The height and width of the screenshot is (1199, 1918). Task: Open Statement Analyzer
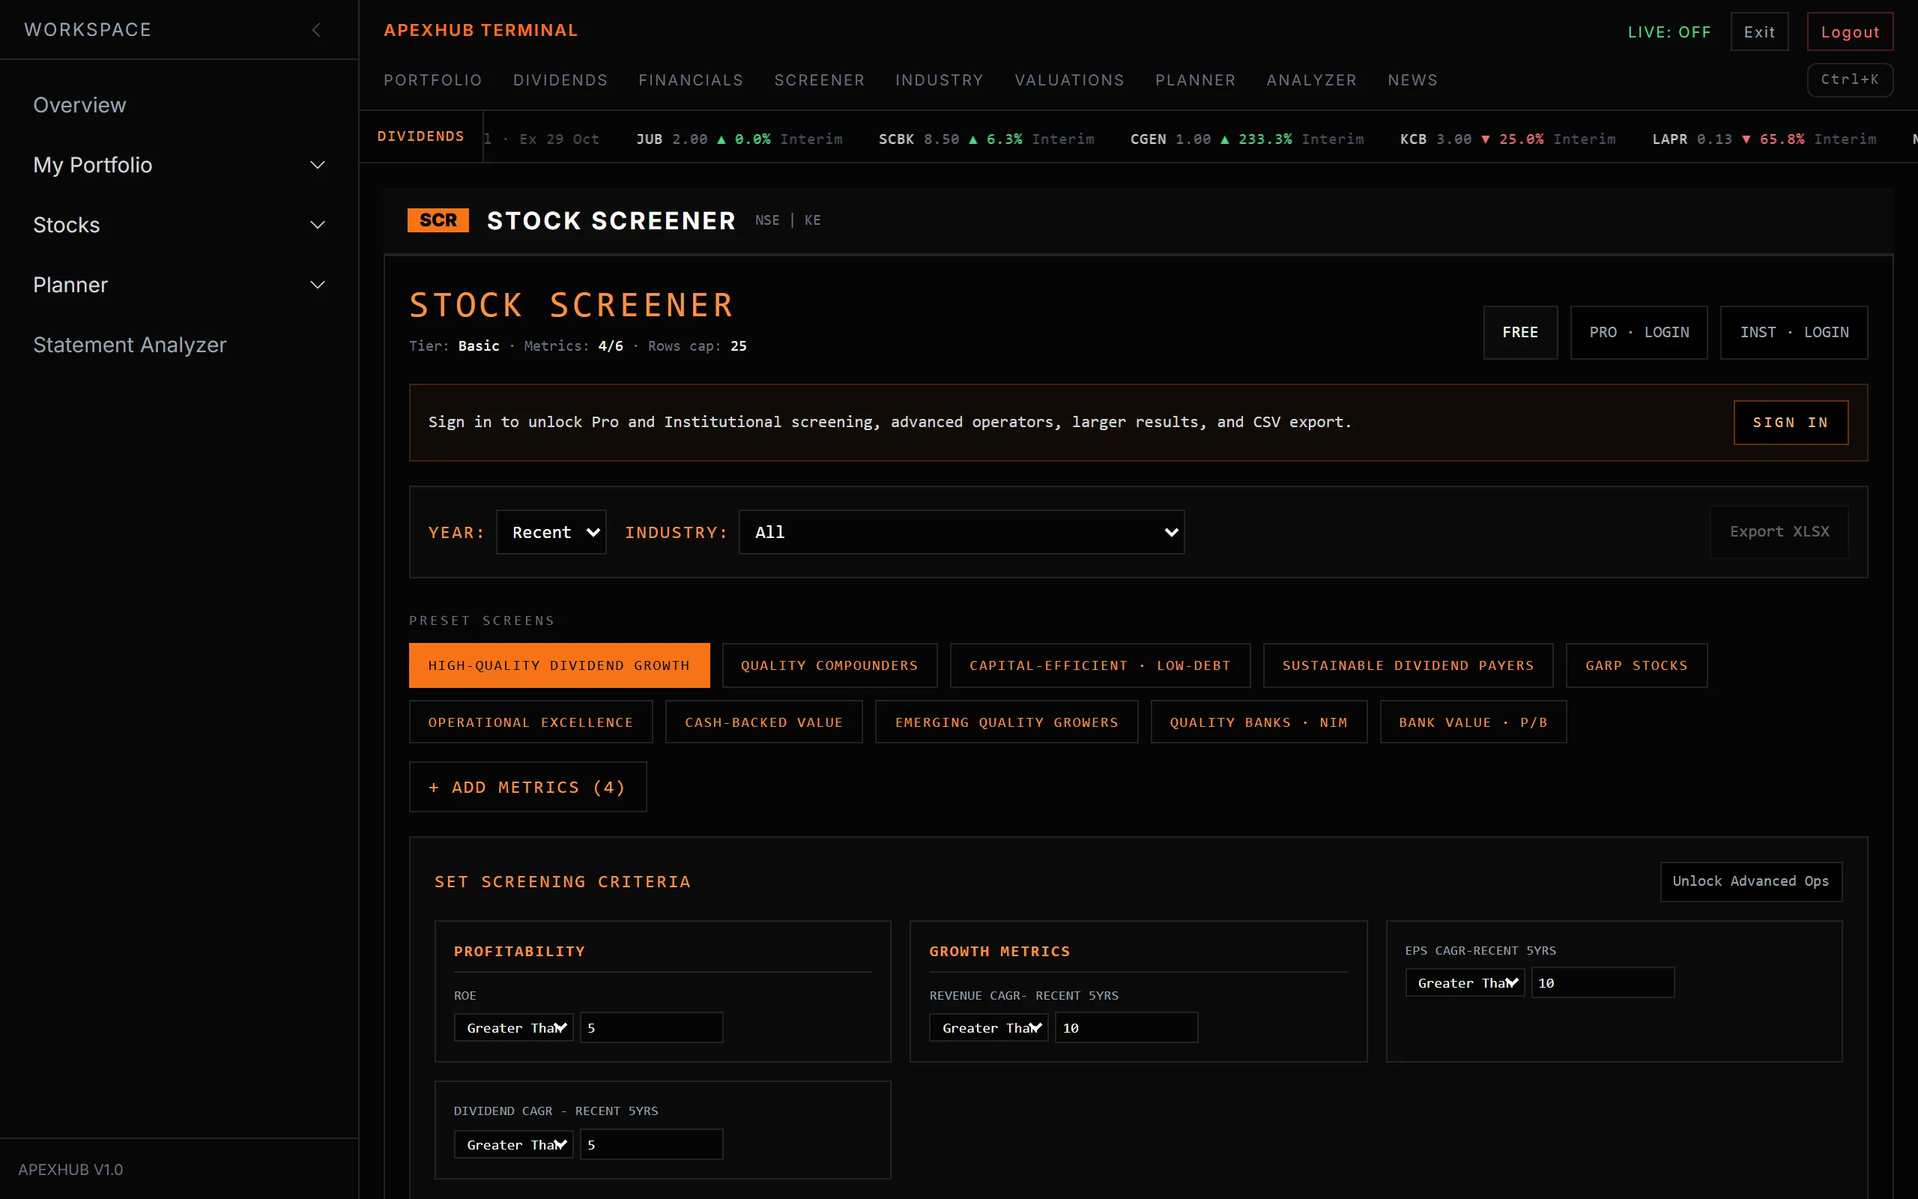click(x=129, y=345)
